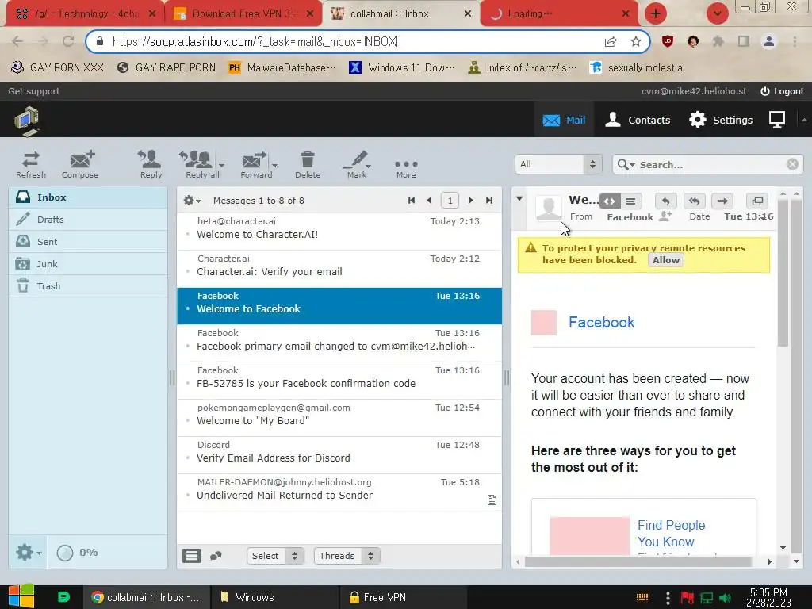Image resolution: width=812 pixels, height=609 pixels.
Task: Reply to the selected email
Action: pos(151,163)
